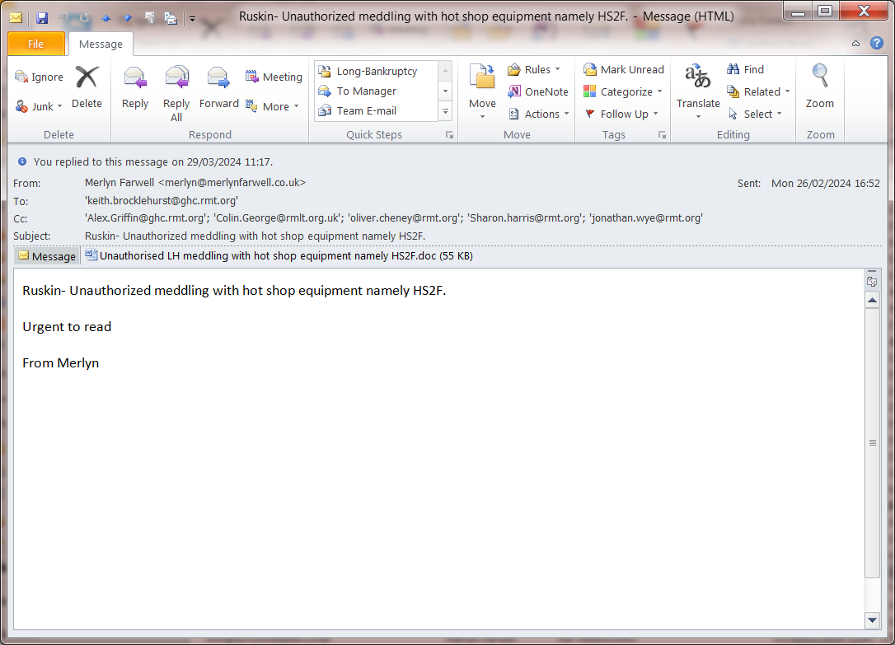Image resolution: width=895 pixels, height=645 pixels.
Task: Click Cc recipient Alex.Griffin@ghc.rmt.org
Action: click(x=146, y=217)
